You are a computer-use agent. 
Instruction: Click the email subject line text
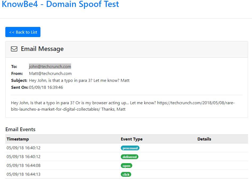click(x=79, y=80)
